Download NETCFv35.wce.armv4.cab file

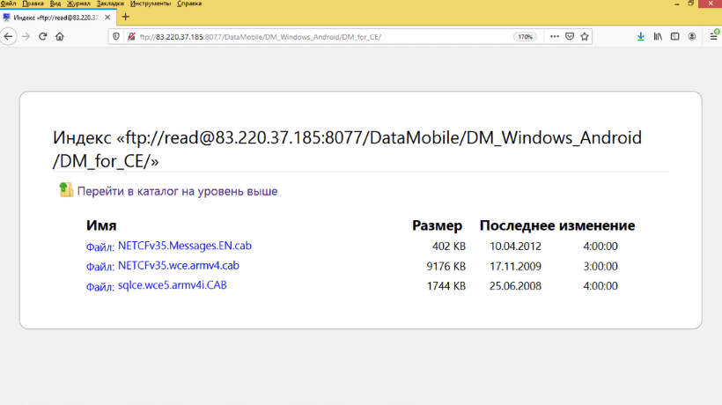coord(178,266)
